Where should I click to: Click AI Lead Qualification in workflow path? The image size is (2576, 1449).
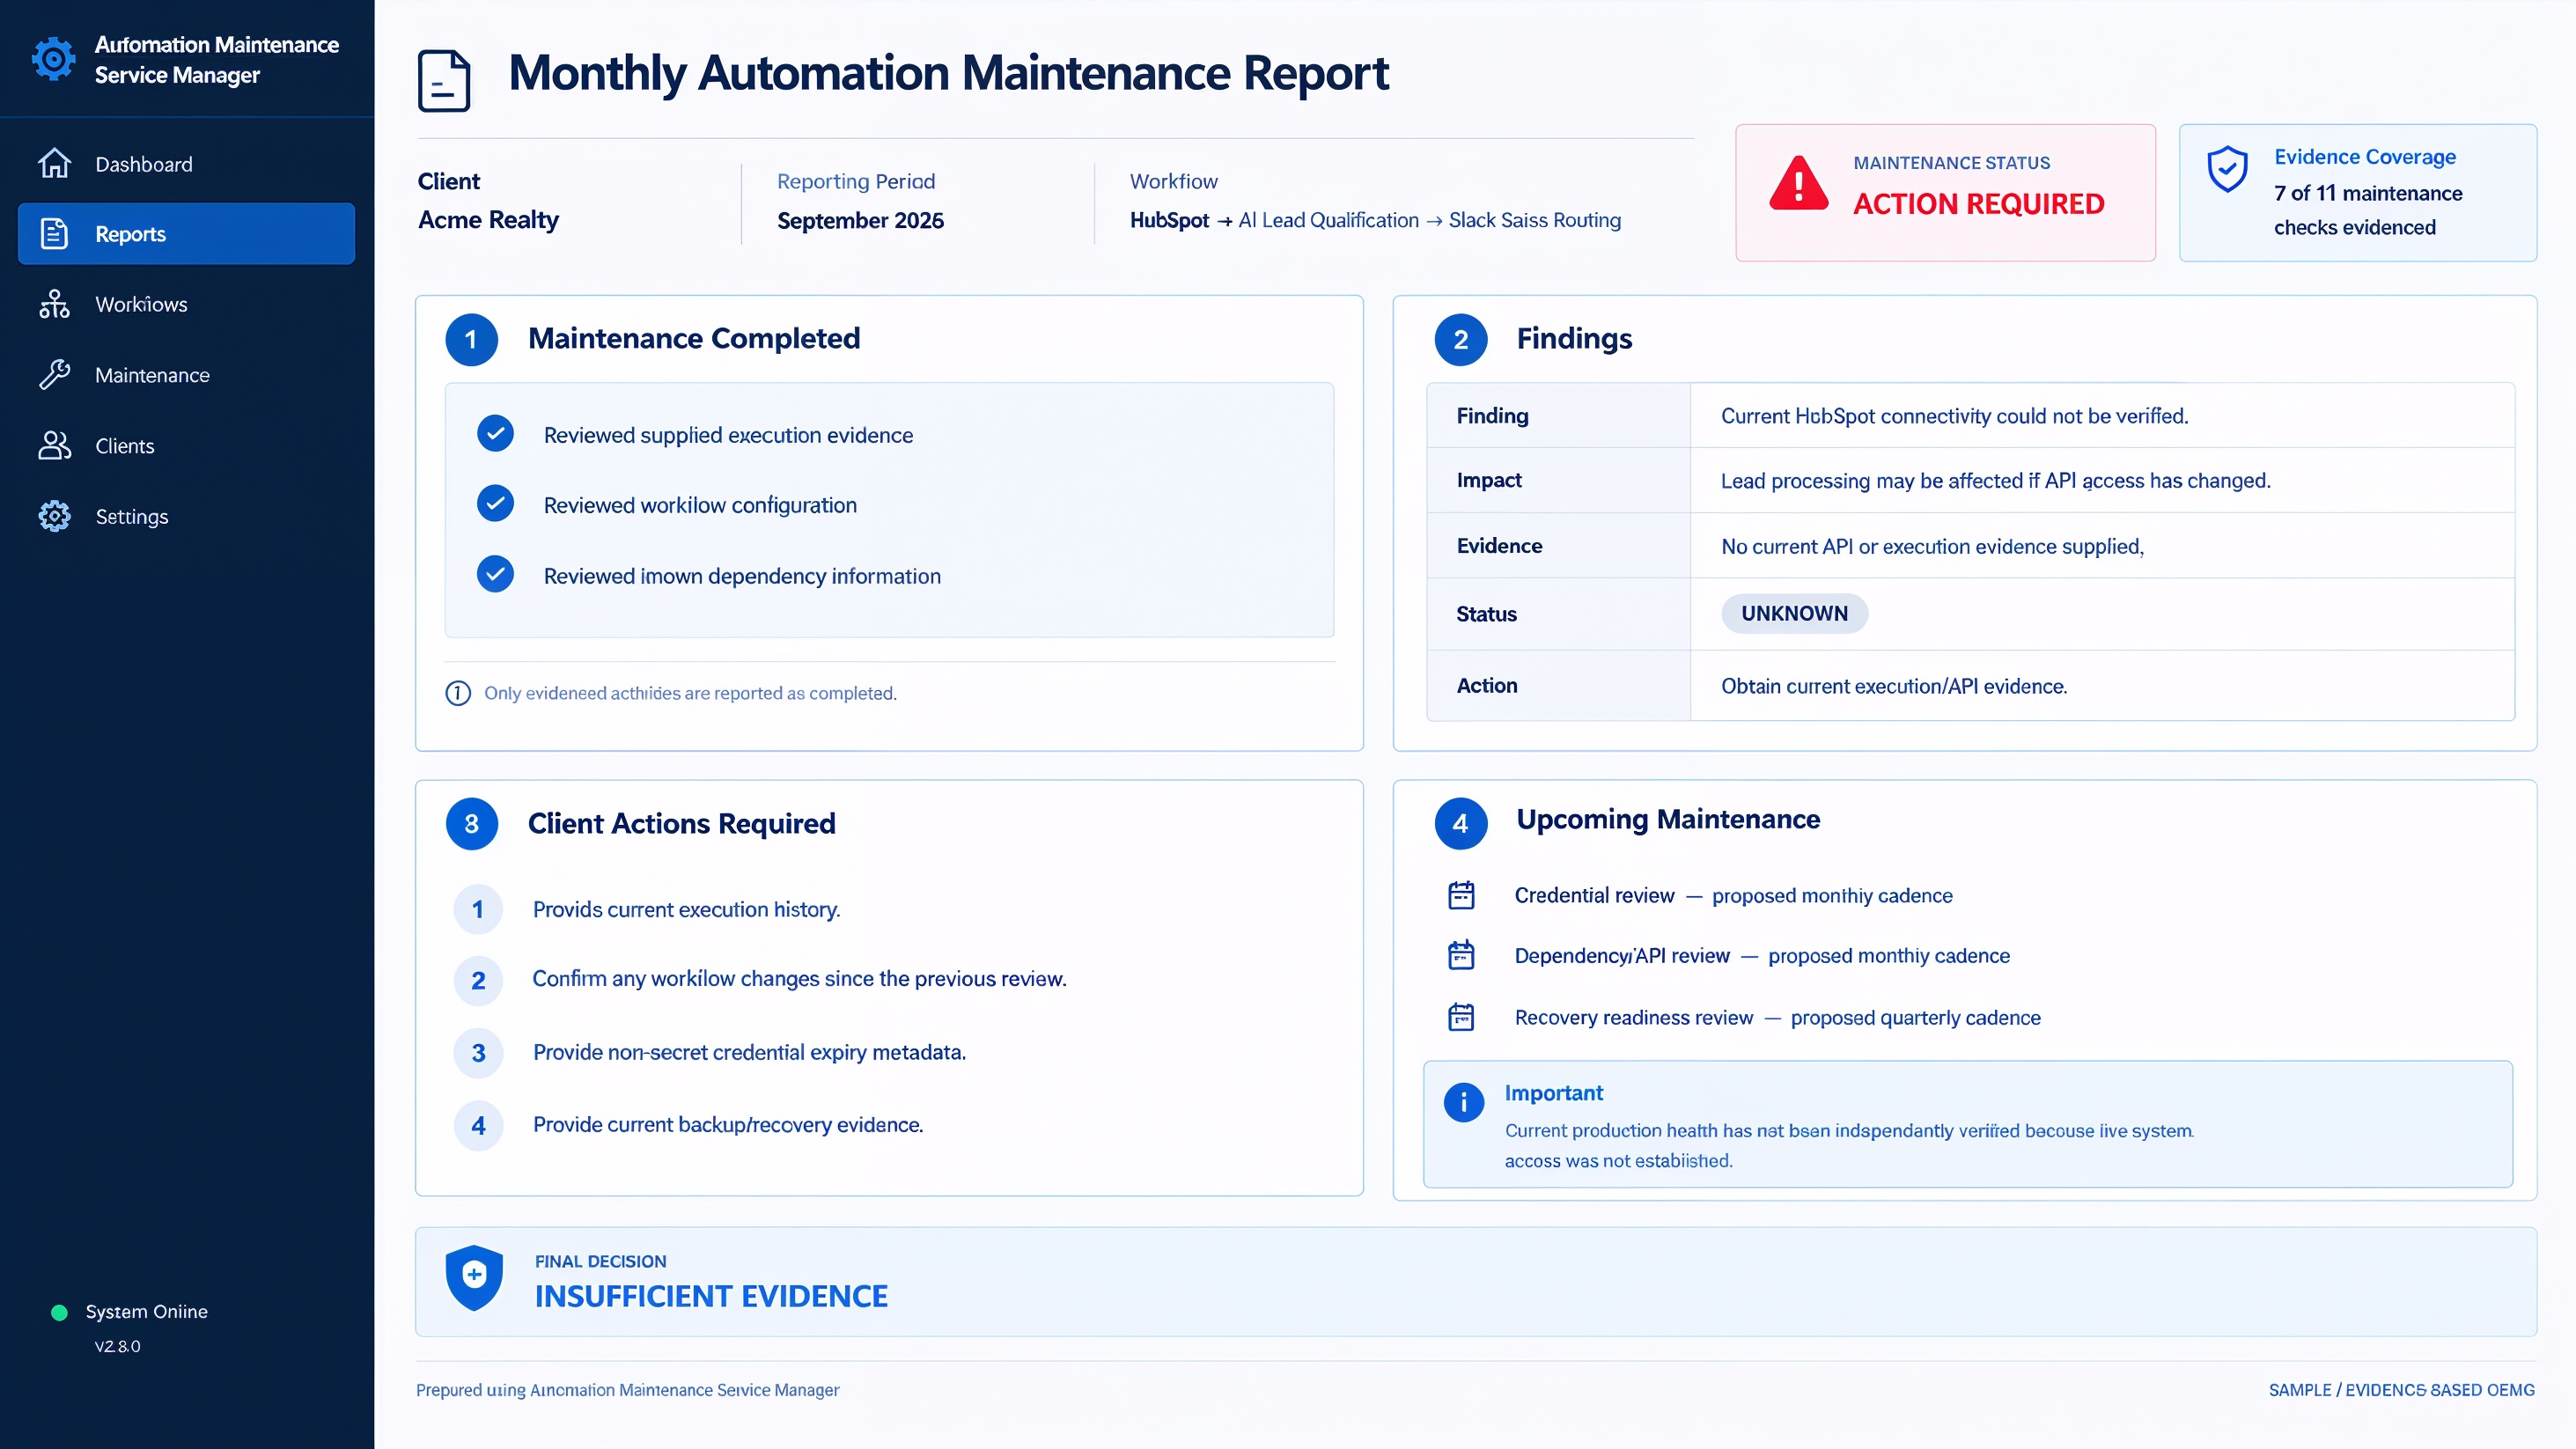point(1328,220)
